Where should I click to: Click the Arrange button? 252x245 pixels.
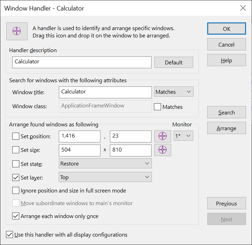click(226, 128)
